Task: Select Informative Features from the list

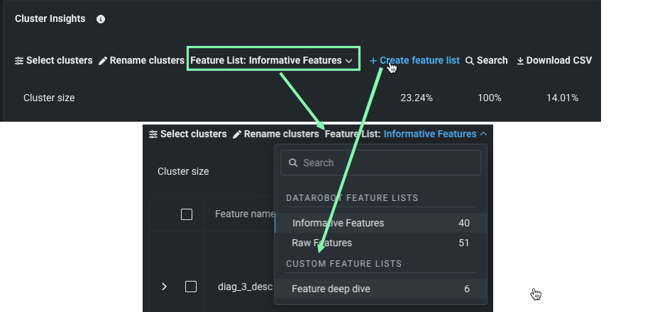Action: click(x=338, y=223)
